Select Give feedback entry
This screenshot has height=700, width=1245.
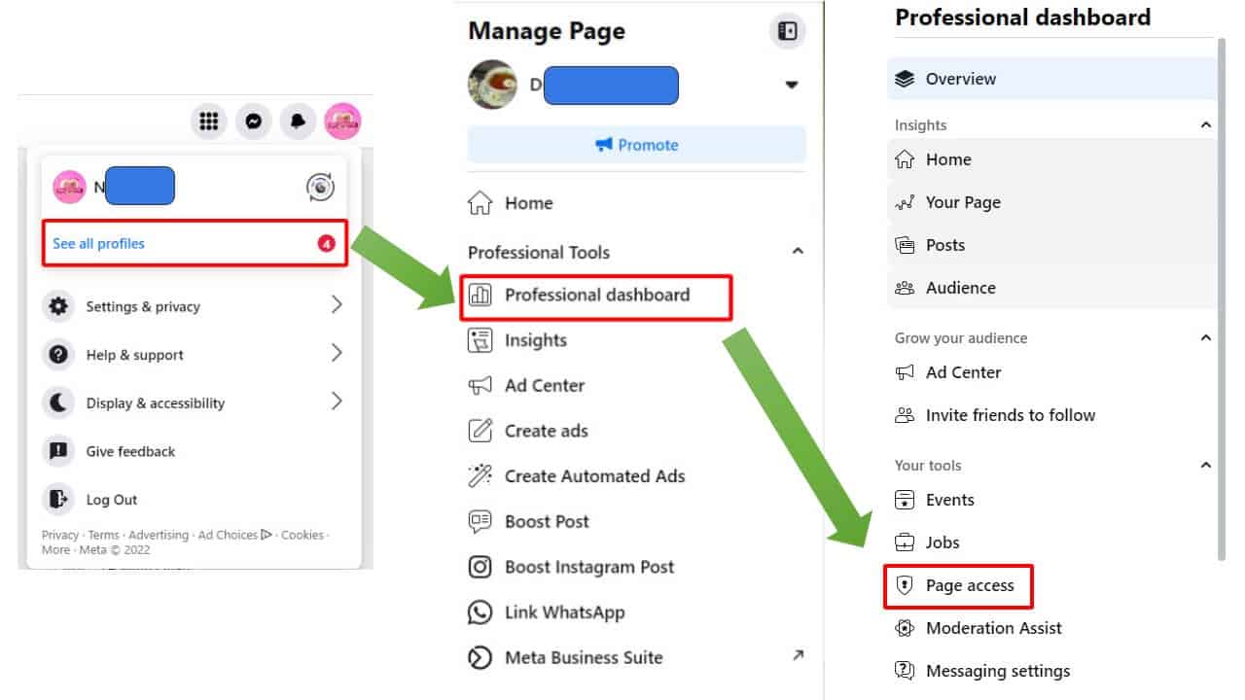(x=195, y=451)
